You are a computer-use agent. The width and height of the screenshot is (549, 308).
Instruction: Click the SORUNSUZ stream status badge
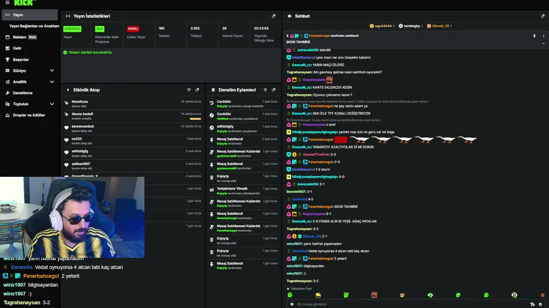72,29
